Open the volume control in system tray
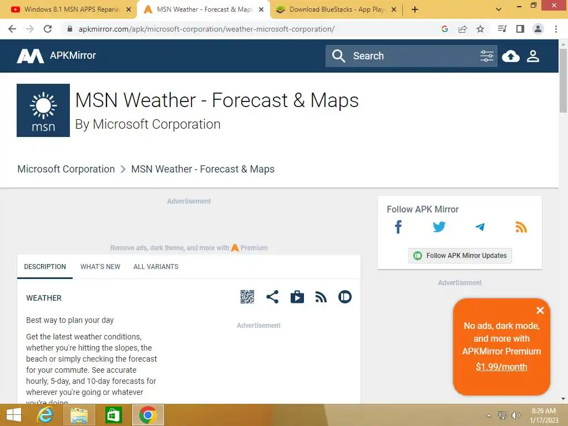This screenshot has width=568, height=426. pos(515,415)
